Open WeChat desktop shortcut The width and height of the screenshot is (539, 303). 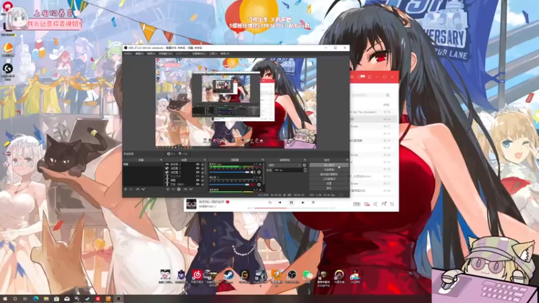(x=307, y=275)
